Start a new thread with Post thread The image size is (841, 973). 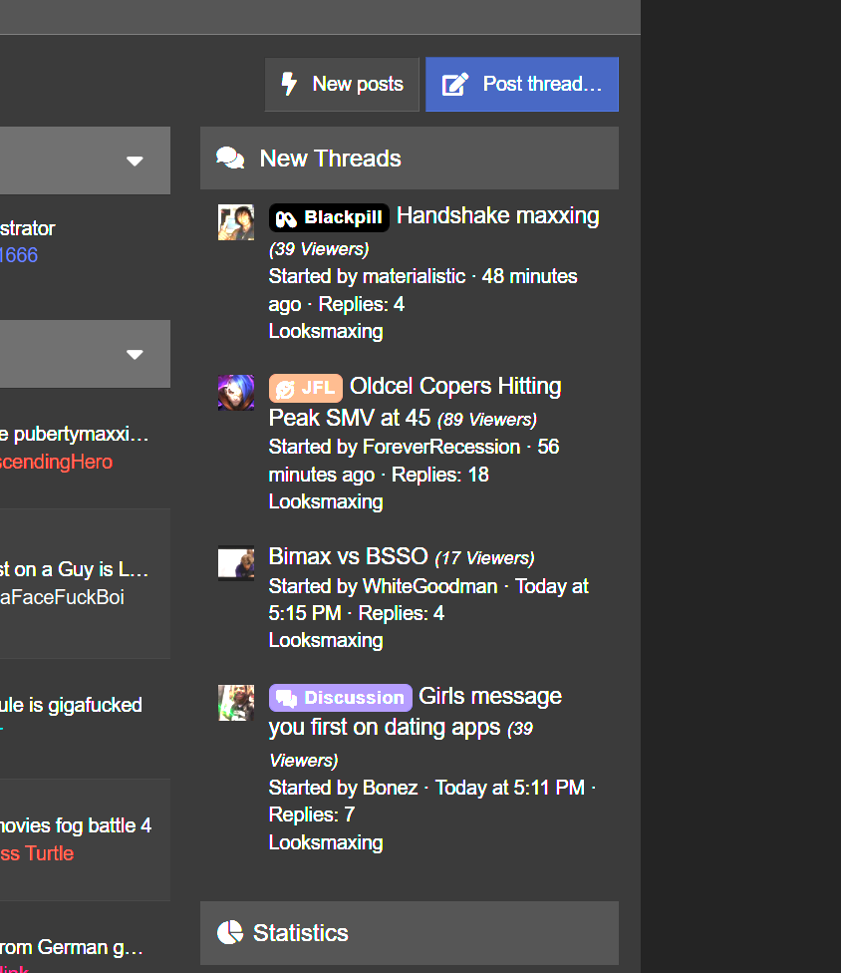pyautogui.click(x=522, y=85)
